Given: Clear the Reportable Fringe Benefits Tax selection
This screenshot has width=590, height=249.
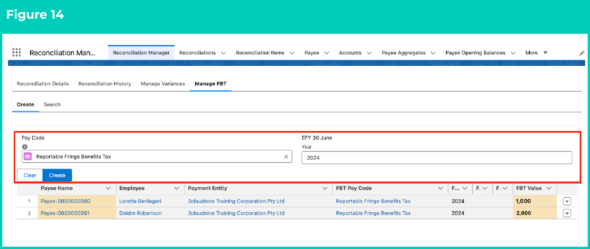Looking at the screenshot, I should click(x=286, y=157).
